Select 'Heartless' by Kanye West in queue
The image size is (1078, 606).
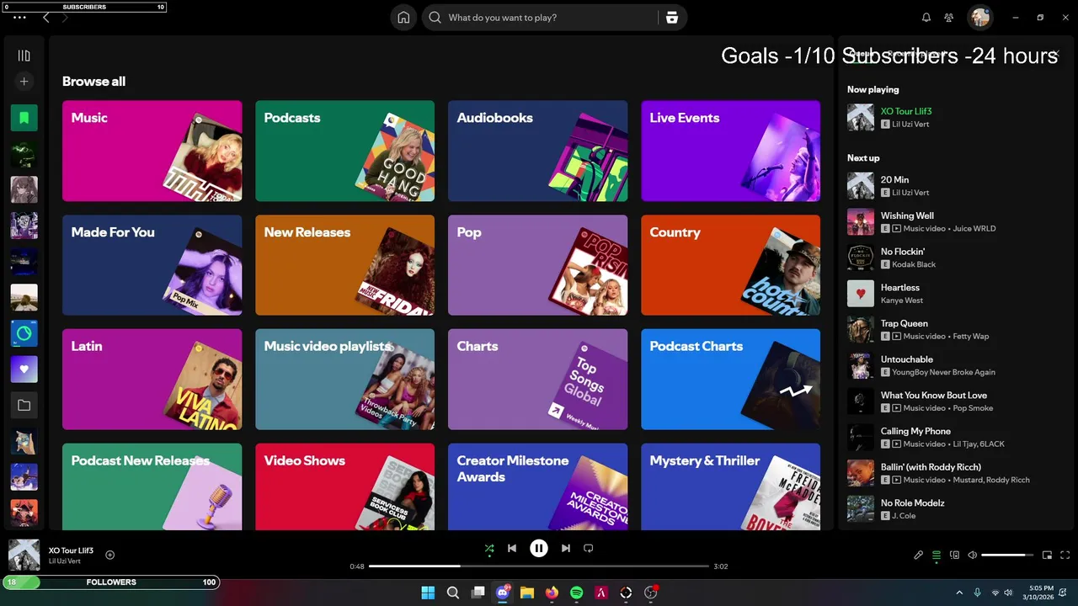(x=956, y=294)
